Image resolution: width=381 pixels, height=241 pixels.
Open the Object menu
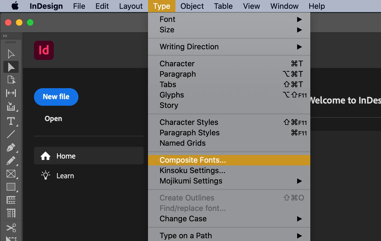[x=192, y=6]
